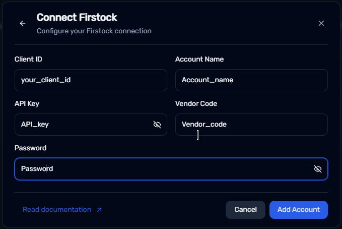Click the Vendor Code field label
The height and width of the screenshot is (229, 342).
coord(196,104)
